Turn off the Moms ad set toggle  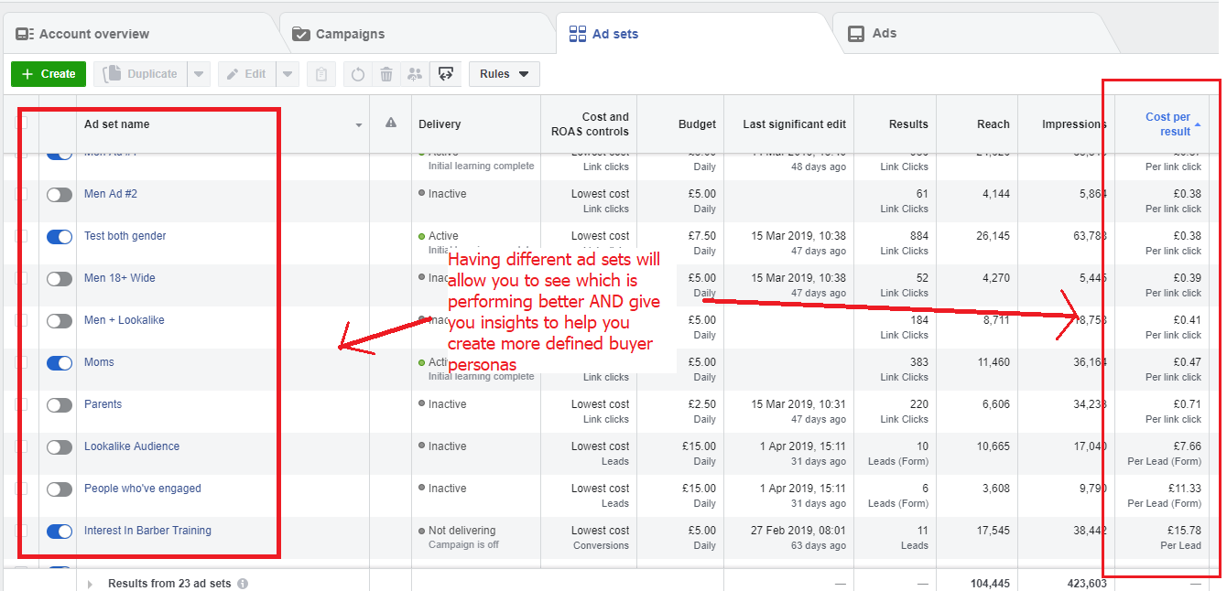tap(60, 363)
